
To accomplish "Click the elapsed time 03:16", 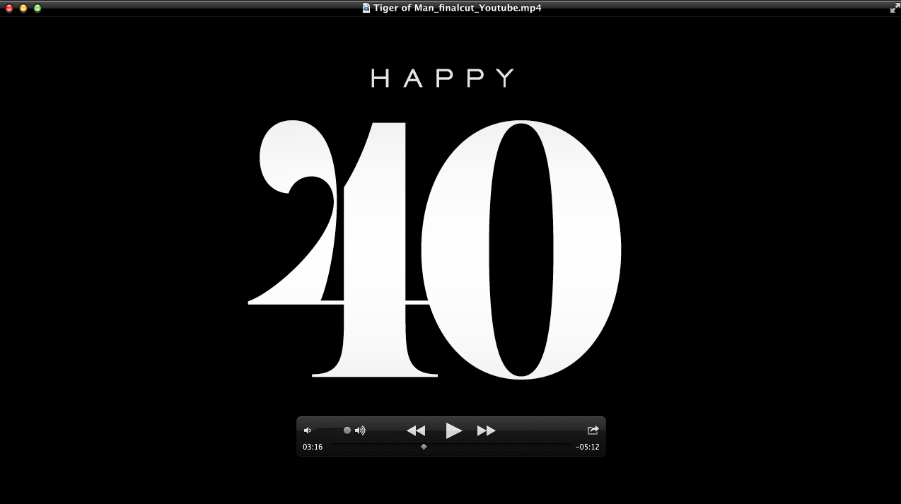I will coord(313,447).
